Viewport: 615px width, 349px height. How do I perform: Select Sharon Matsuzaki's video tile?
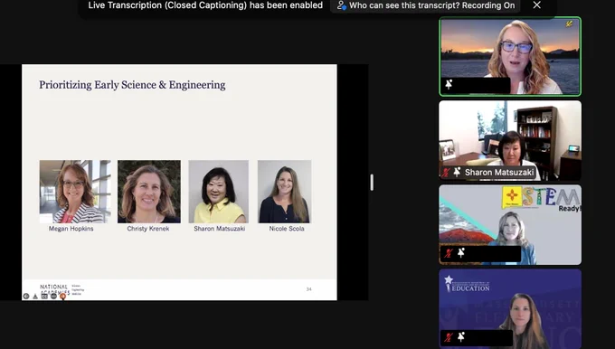(x=510, y=141)
